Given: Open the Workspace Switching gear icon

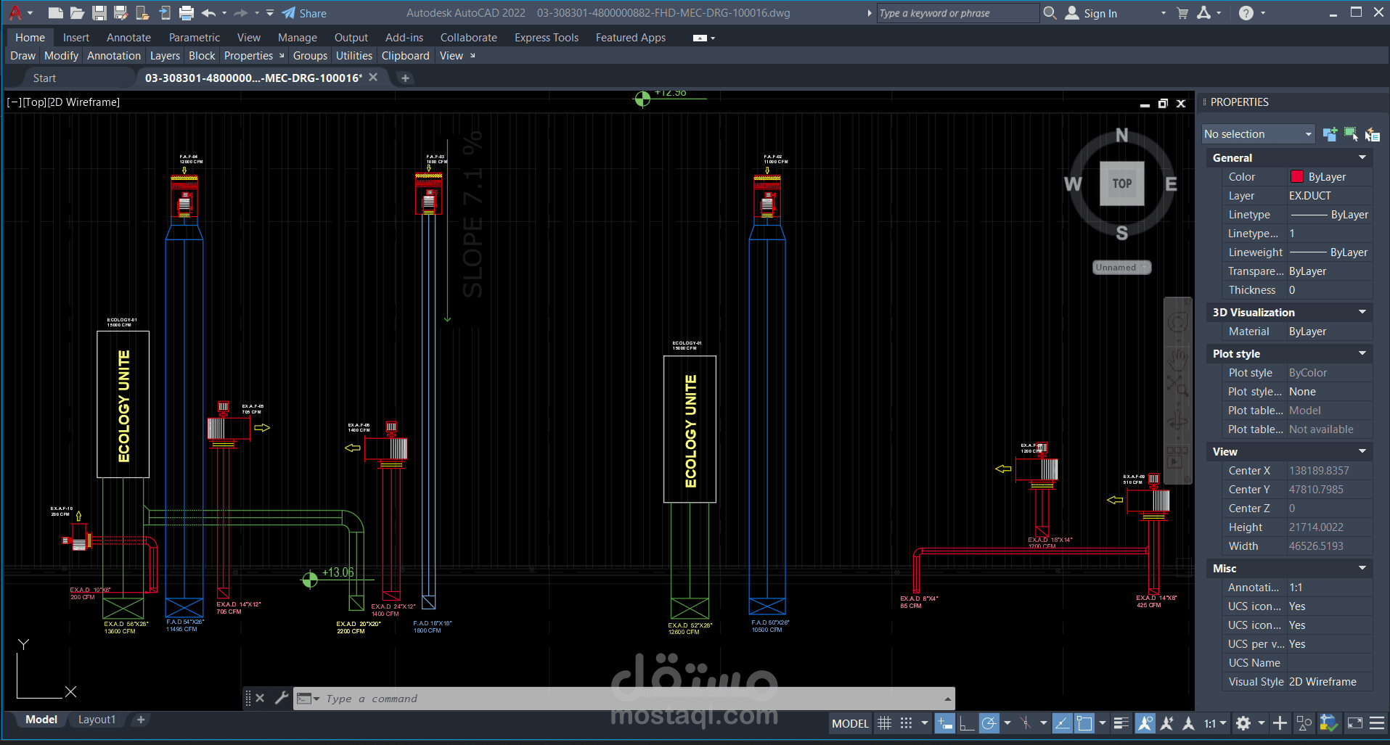Looking at the screenshot, I should [1243, 723].
